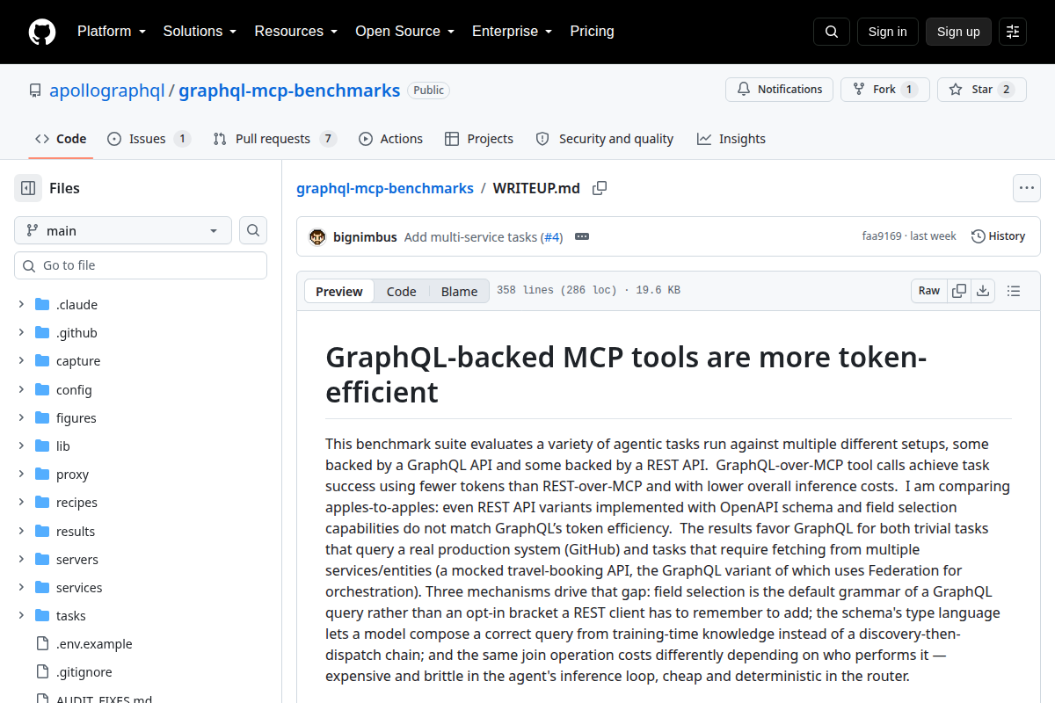Open the Platform menu
The image size is (1055, 703).
[x=111, y=32]
